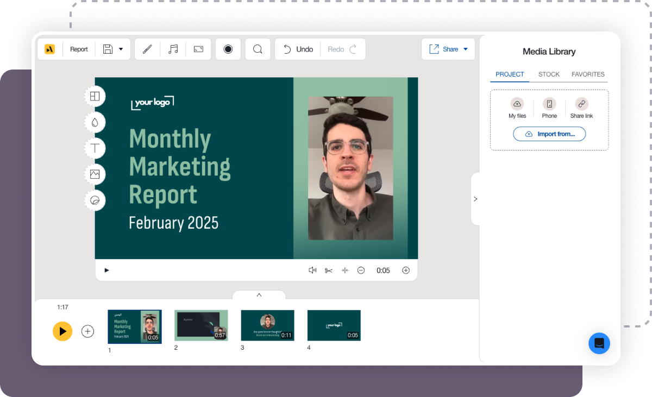
Task: Click the Import from button
Action: point(549,134)
